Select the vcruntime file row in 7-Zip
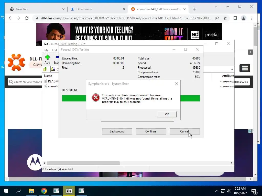Image resolution: width=262 pixels, height=196 pixels. (51, 86)
